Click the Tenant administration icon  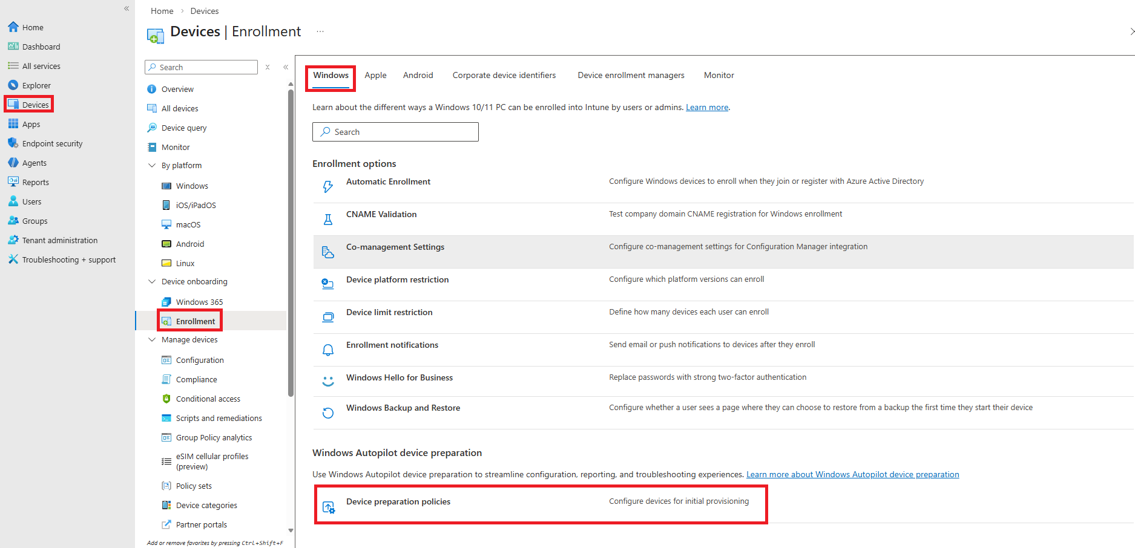13,240
